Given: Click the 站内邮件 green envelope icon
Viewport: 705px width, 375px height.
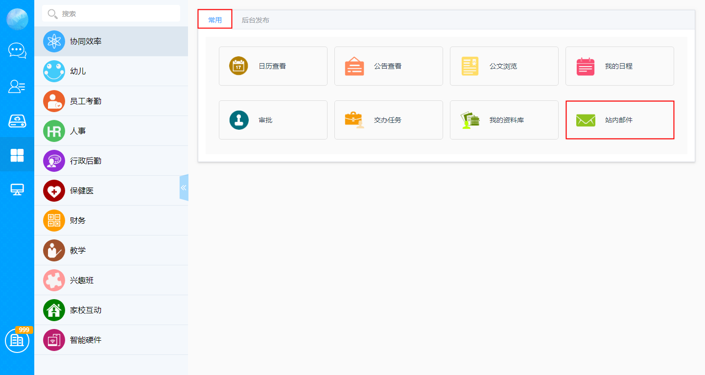Looking at the screenshot, I should [x=586, y=120].
